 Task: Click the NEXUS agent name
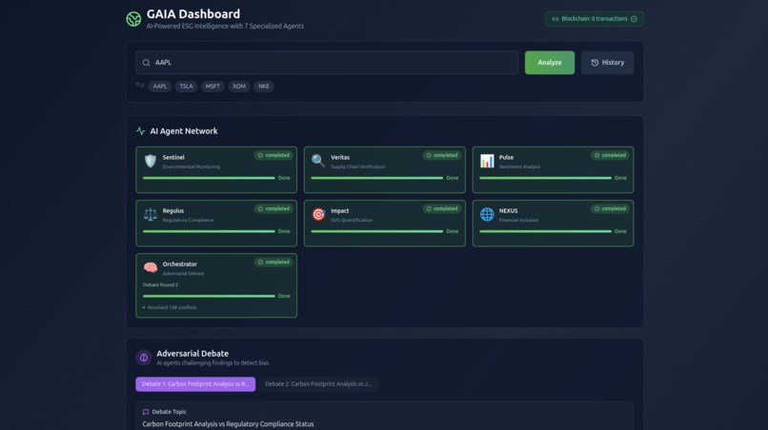tap(508, 211)
